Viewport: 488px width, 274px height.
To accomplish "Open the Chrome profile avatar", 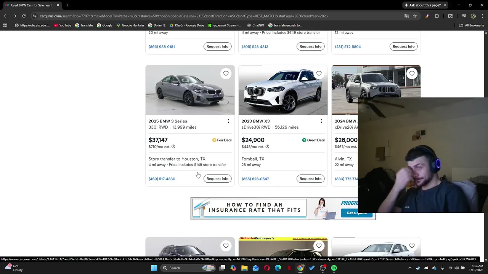I will coord(473,16).
